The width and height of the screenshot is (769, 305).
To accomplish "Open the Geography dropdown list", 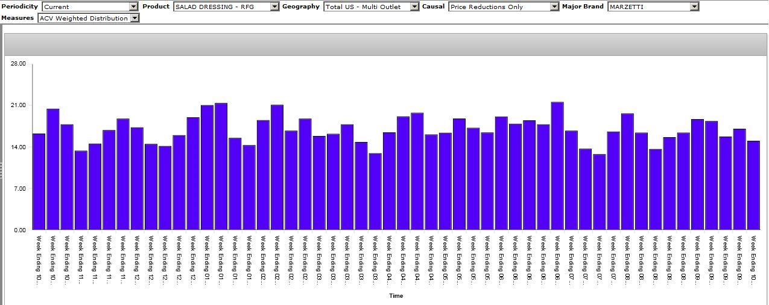I will (x=414, y=7).
